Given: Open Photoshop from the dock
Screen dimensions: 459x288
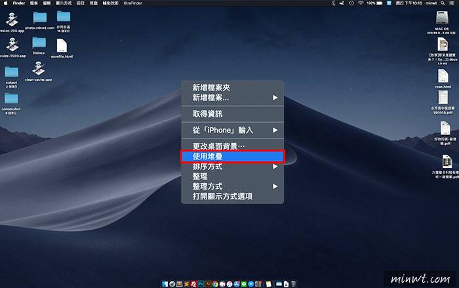Looking at the screenshot, I should pos(201,283).
